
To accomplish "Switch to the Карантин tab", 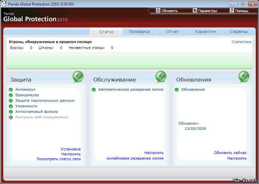I will pos(206,31).
